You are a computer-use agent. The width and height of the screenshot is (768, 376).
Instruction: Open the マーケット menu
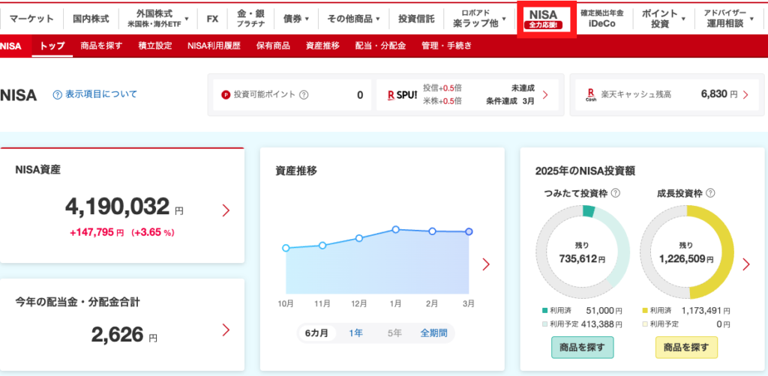[x=31, y=19]
